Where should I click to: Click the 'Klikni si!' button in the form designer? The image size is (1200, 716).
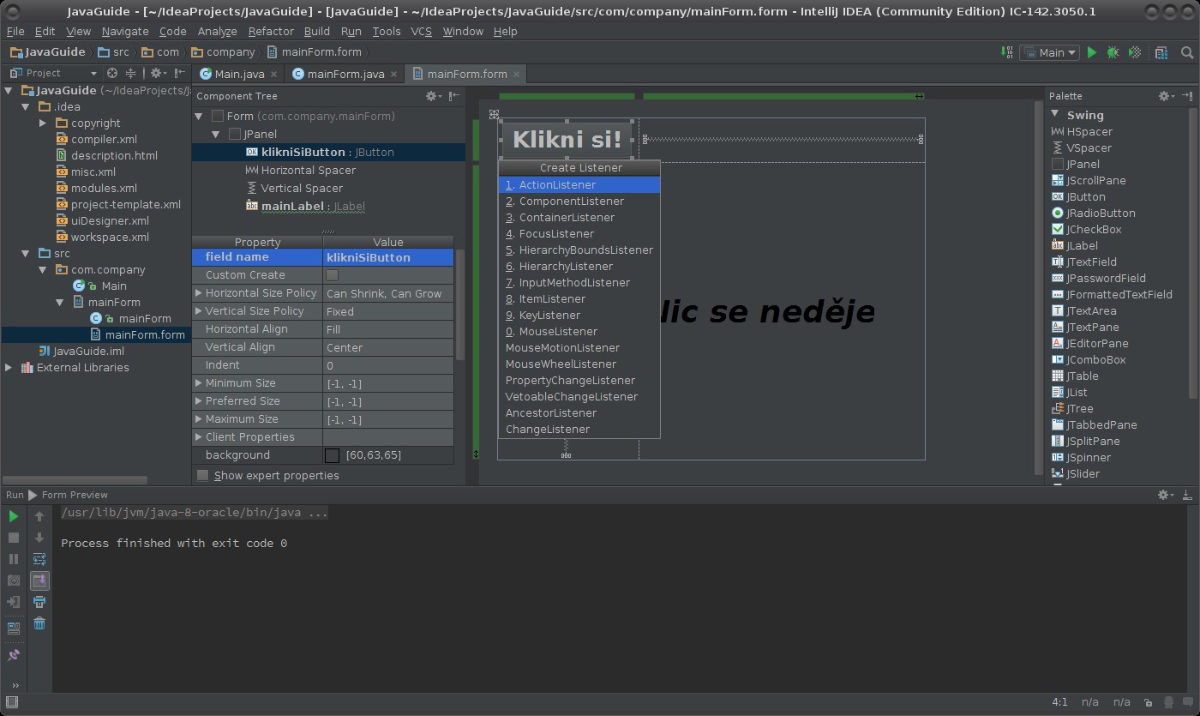(x=567, y=139)
